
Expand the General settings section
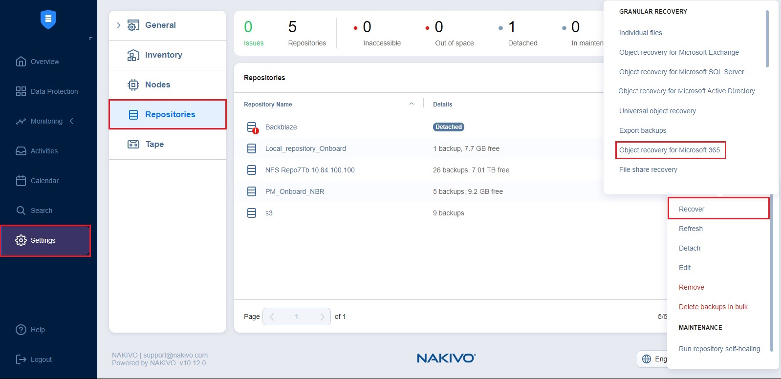pos(119,25)
